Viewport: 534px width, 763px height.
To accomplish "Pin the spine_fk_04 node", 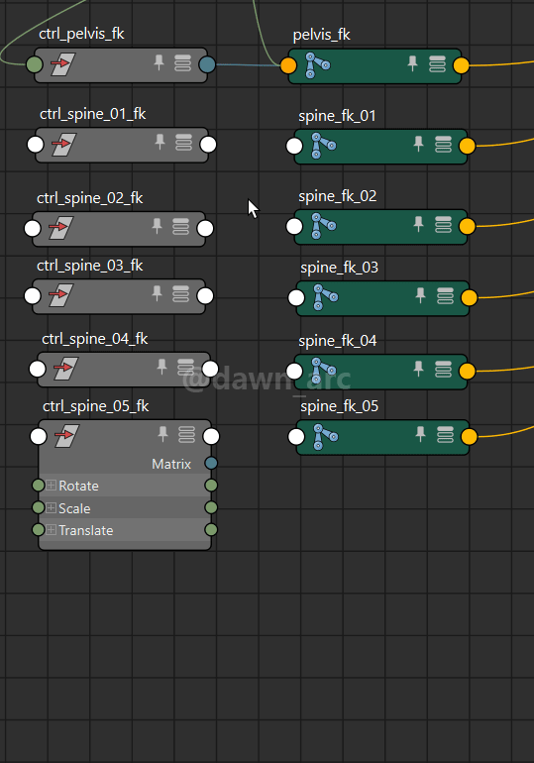I will coord(418,369).
